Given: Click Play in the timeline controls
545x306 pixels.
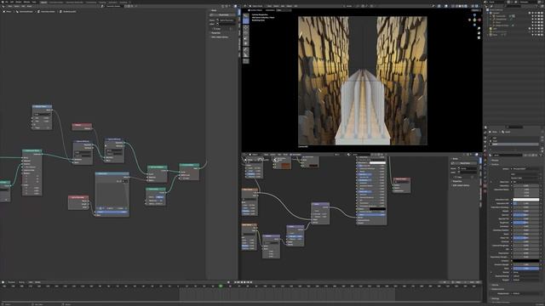Looking at the screenshot, I should click(244, 282).
